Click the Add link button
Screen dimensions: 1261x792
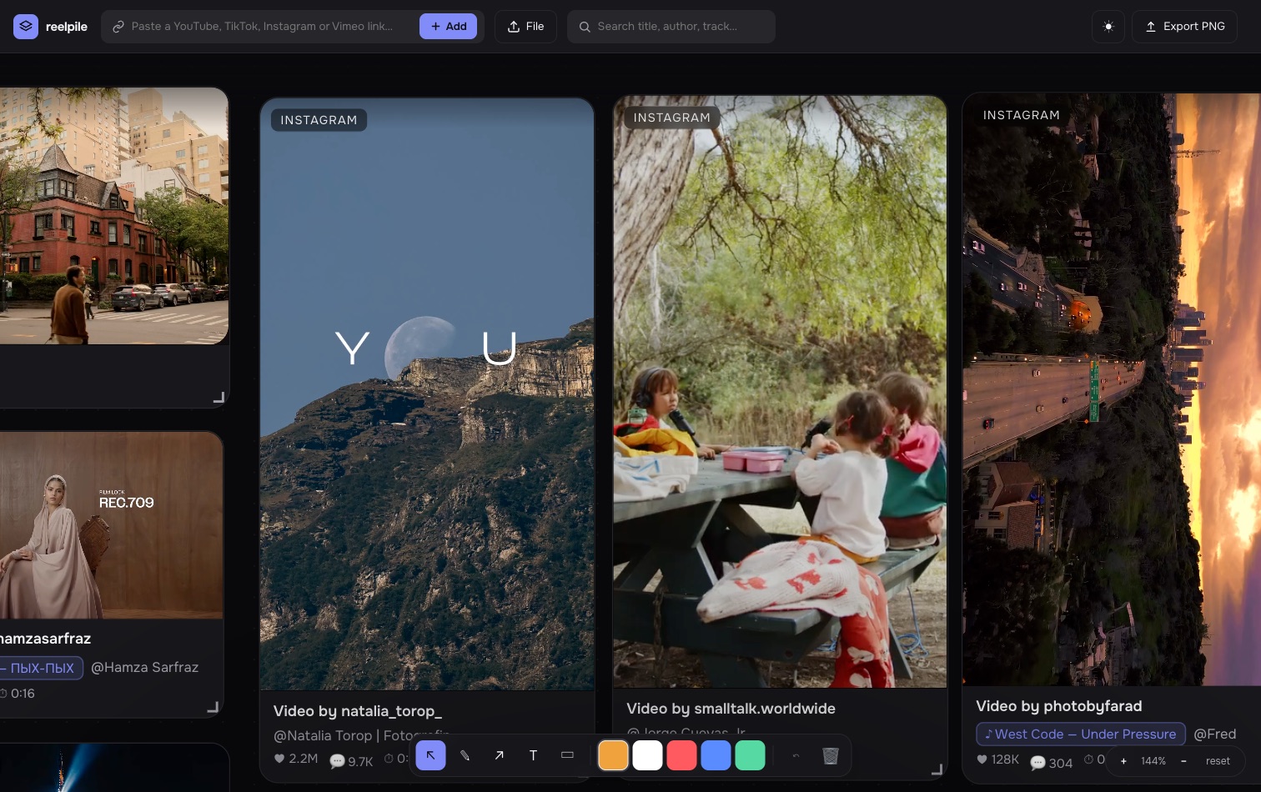[449, 27]
